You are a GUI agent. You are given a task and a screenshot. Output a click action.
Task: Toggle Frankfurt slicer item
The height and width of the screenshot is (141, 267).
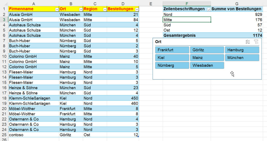(172, 50)
